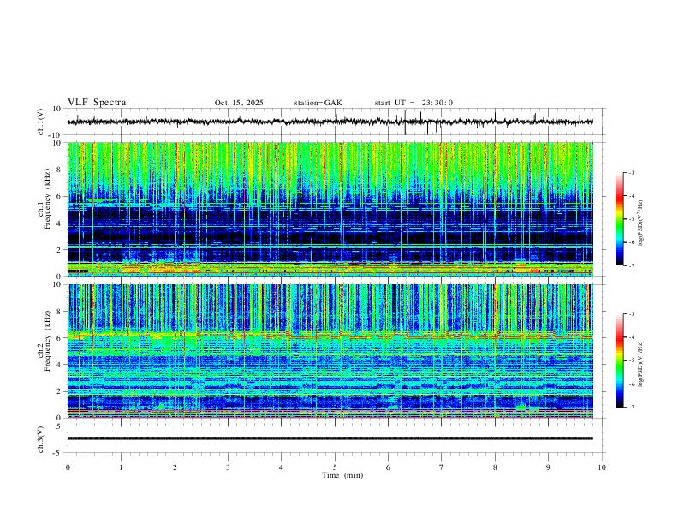
Task: Click the '-5' tick of ch.3(V) axis
Action: (x=58, y=453)
